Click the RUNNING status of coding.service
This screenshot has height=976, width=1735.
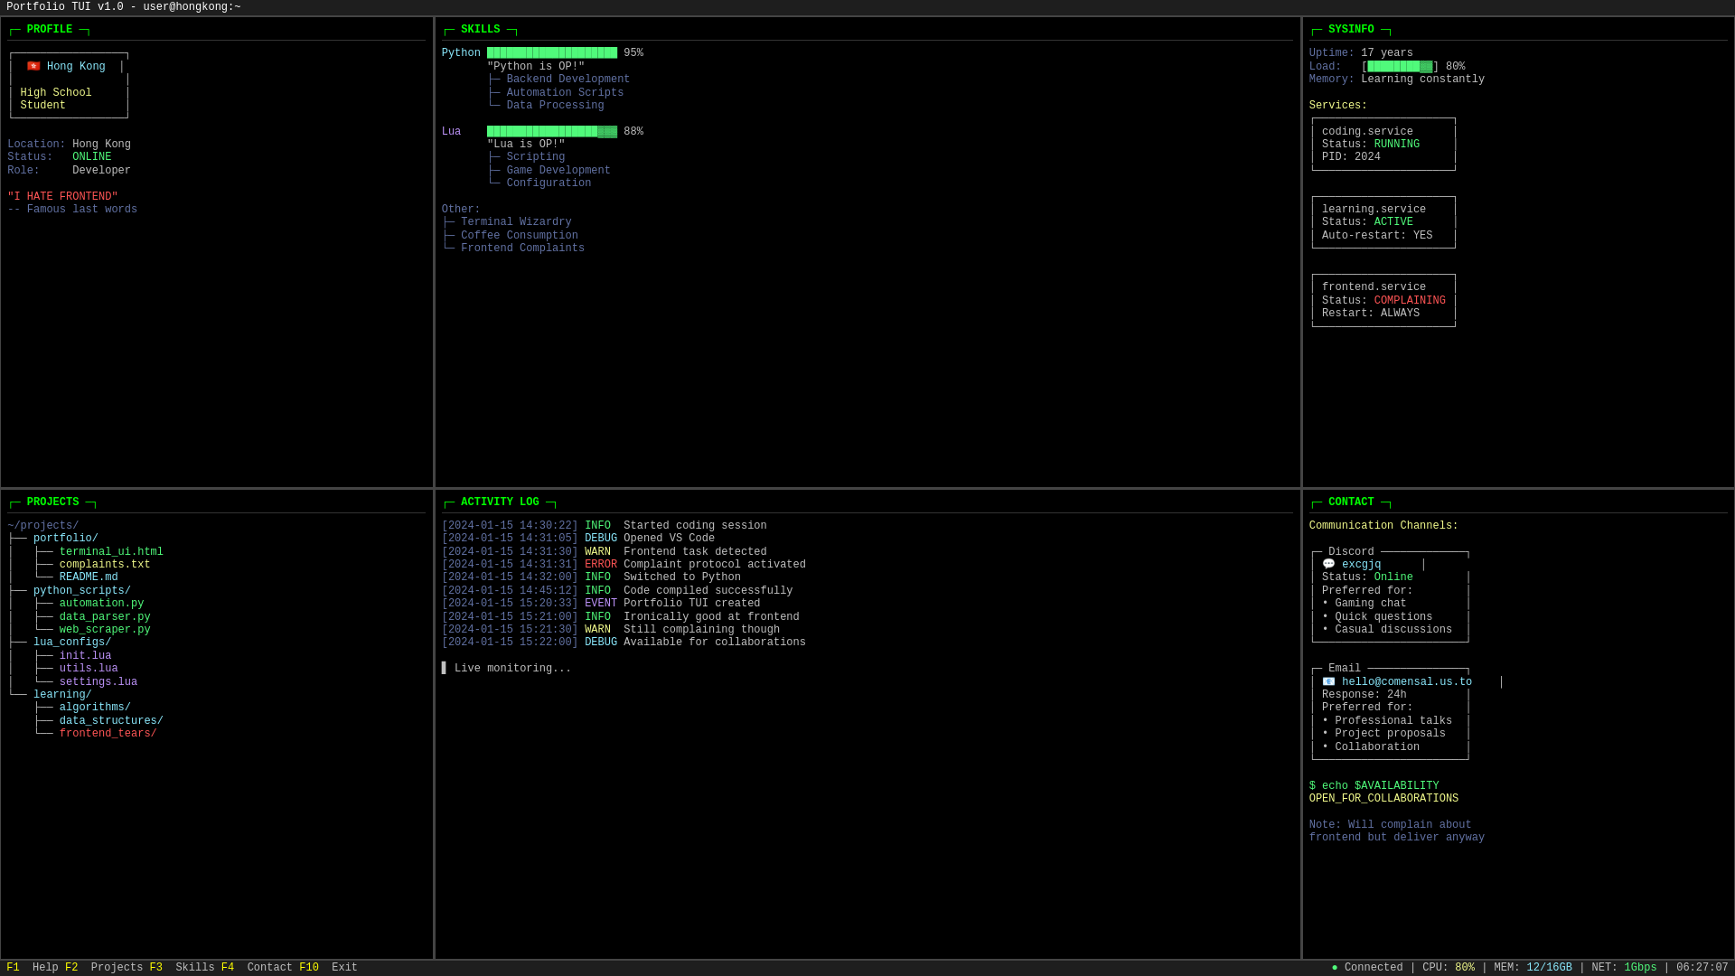coord(1397,145)
